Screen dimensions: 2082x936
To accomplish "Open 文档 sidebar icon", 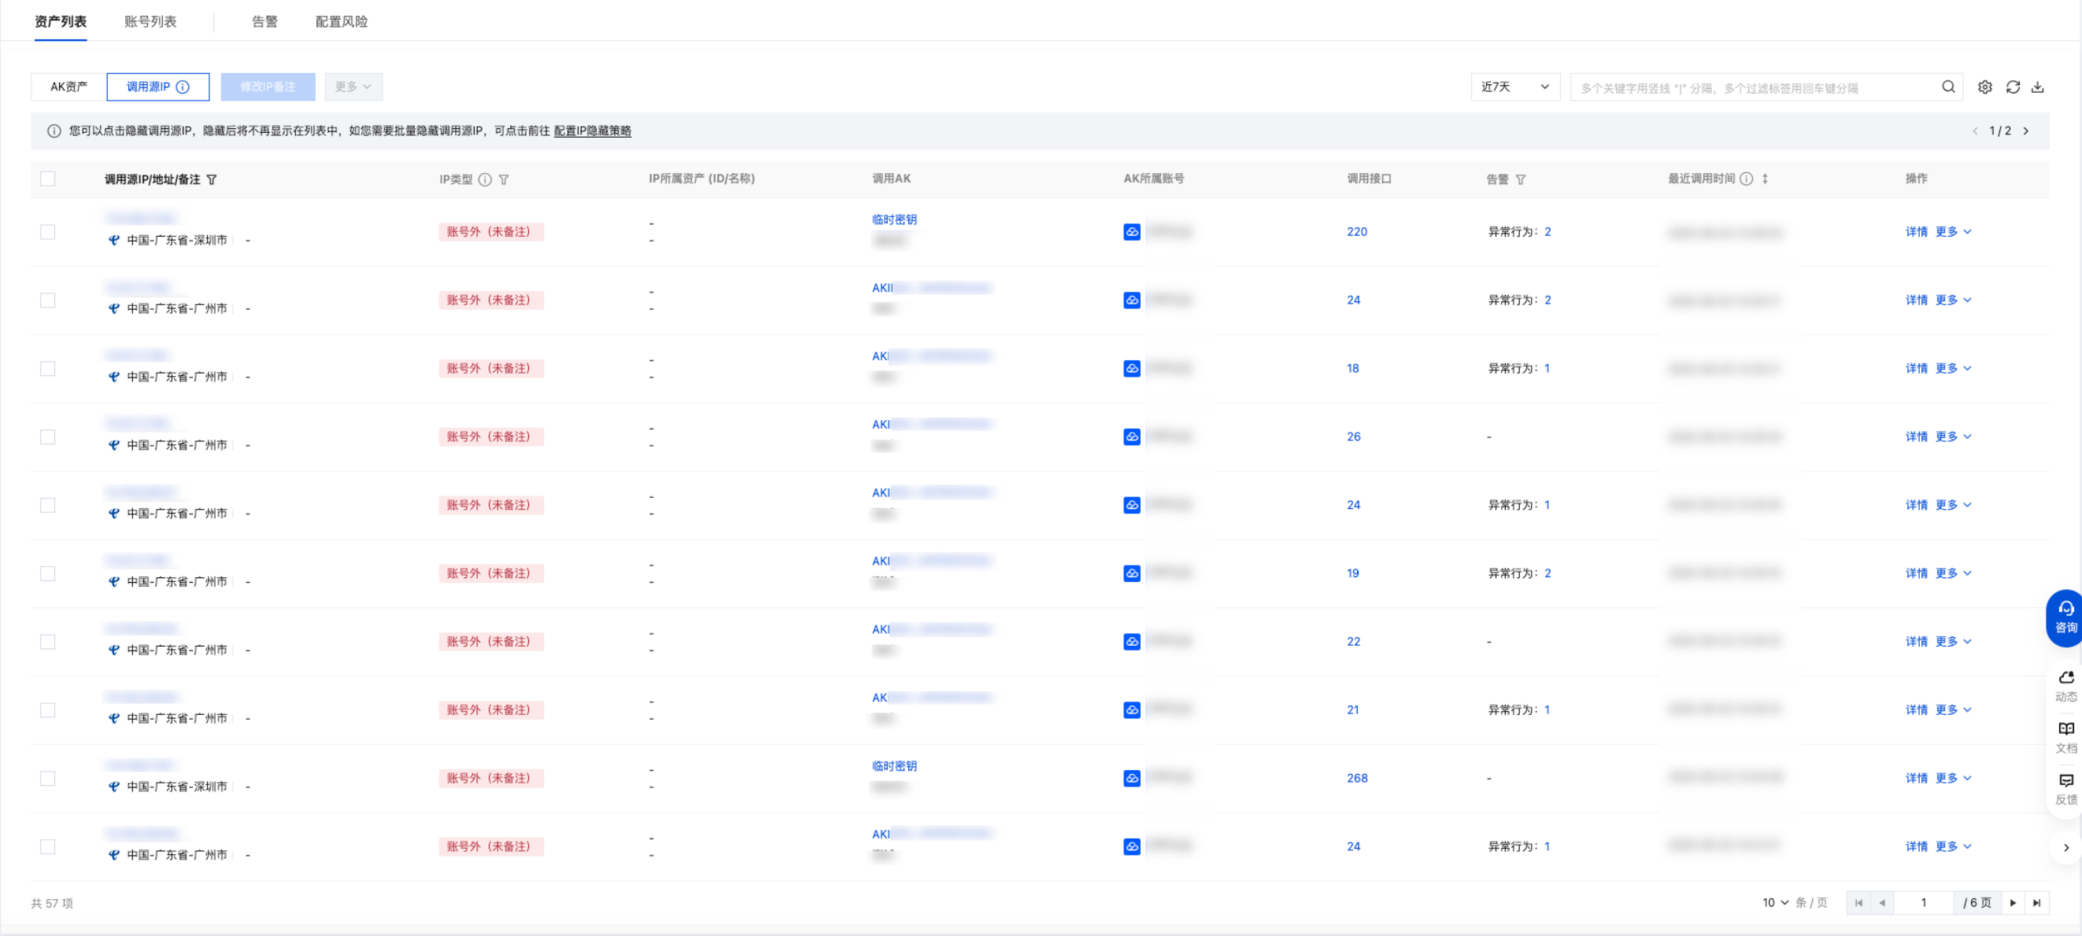I will [x=2065, y=736].
